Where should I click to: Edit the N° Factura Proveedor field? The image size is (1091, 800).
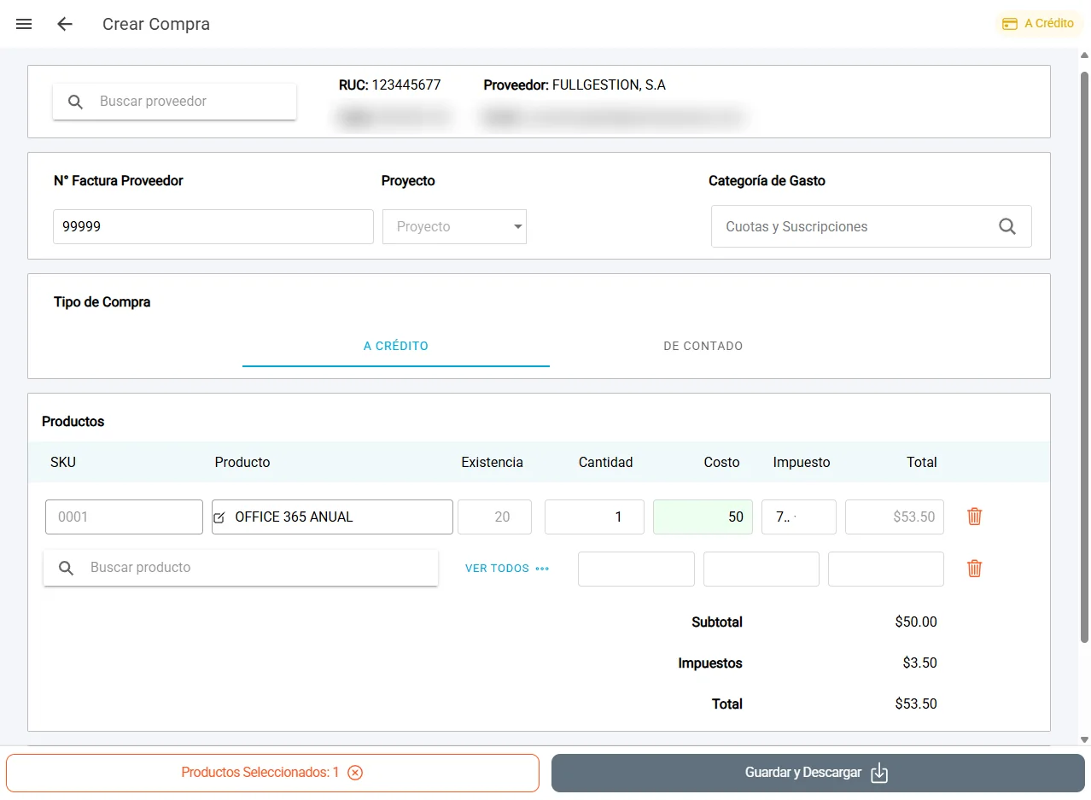coord(213,227)
